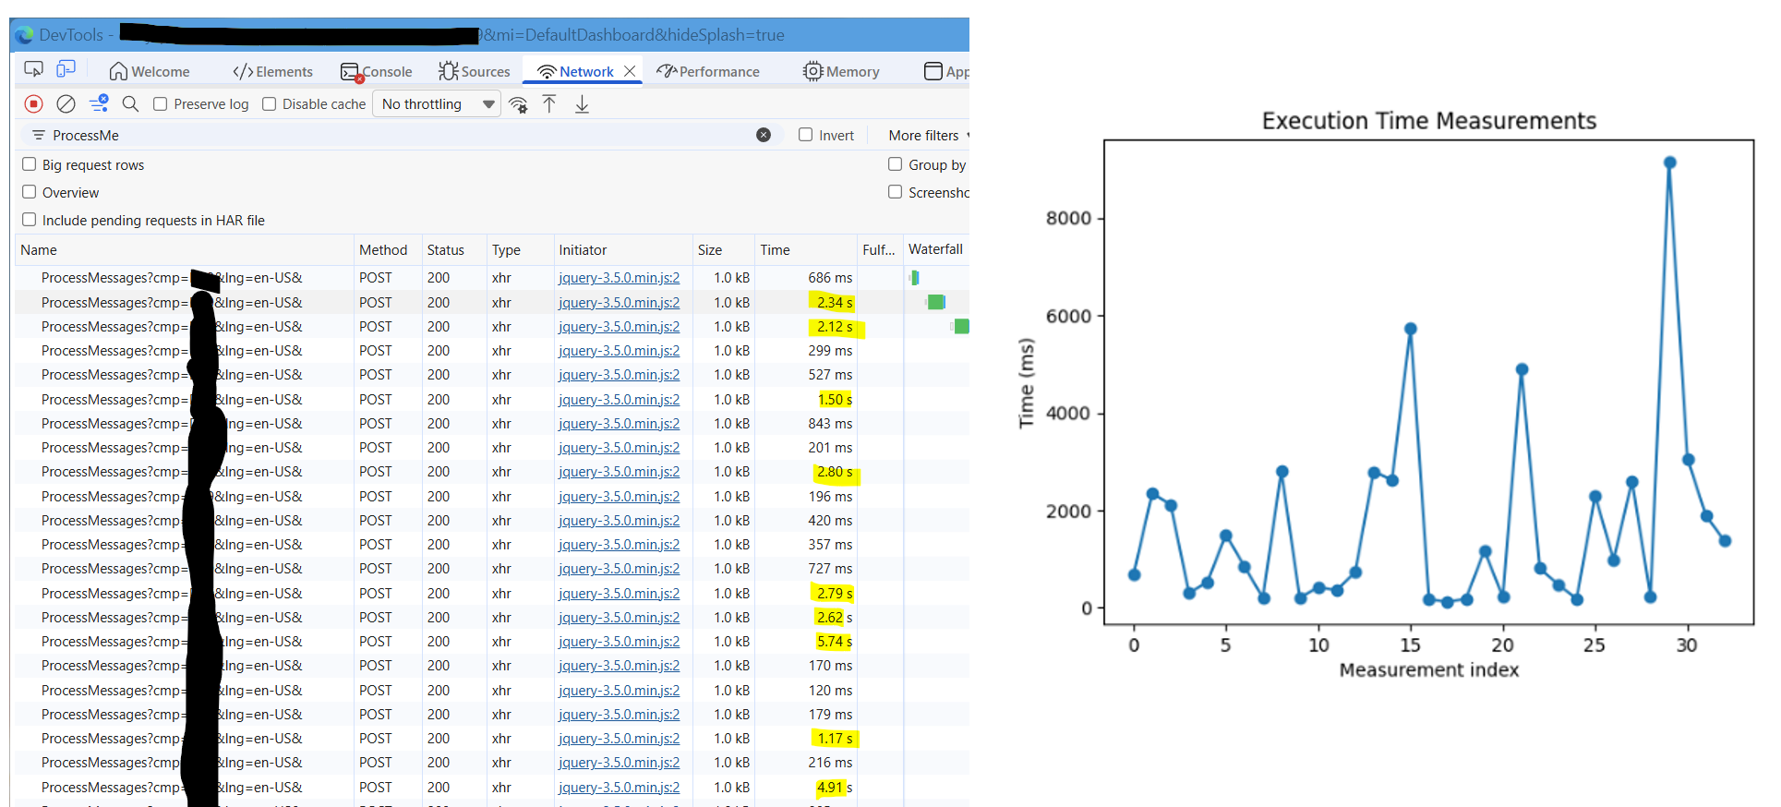Click the import HAR upload arrow
This screenshot has height=807, width=1781.
click(x=549, y=104)
